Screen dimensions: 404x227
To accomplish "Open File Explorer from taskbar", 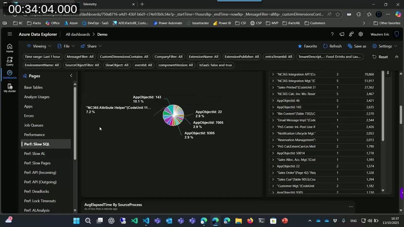I will point(239,221).
